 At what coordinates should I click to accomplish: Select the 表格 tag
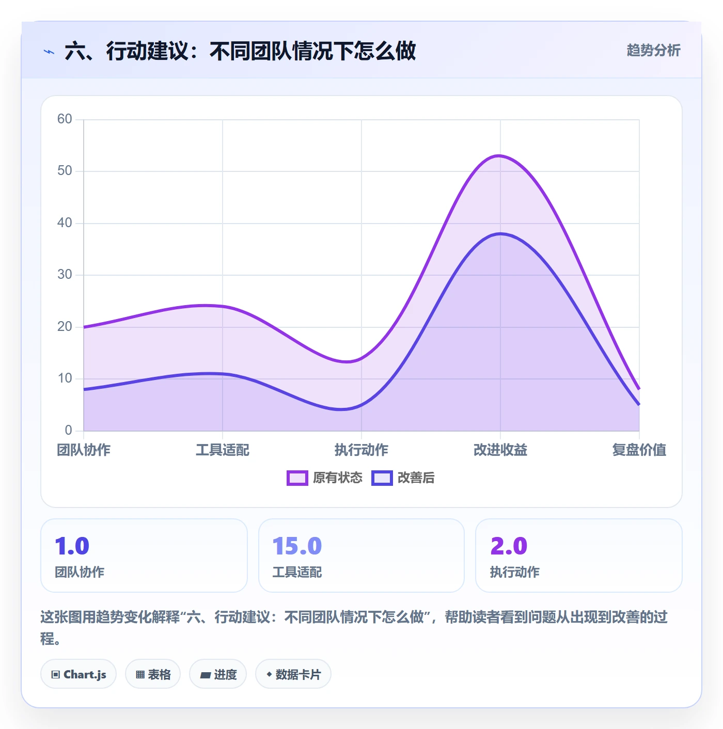153,674
